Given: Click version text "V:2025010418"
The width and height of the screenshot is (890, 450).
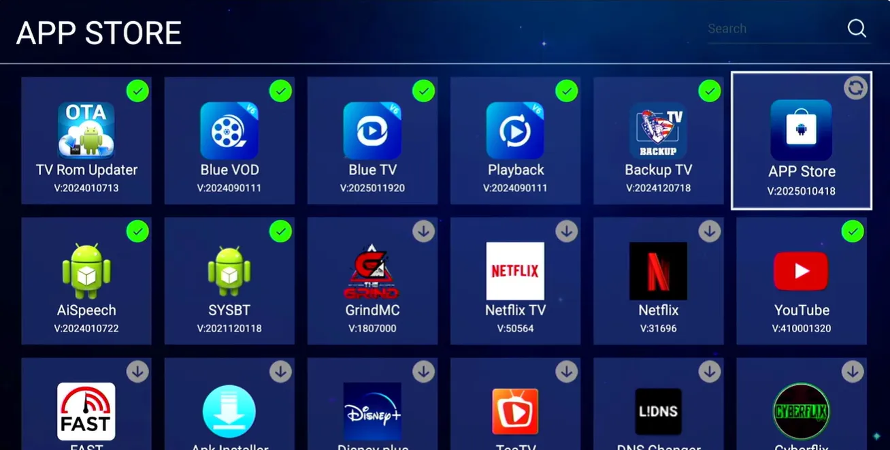Looking at the screenshot, I should pos(802,191).
